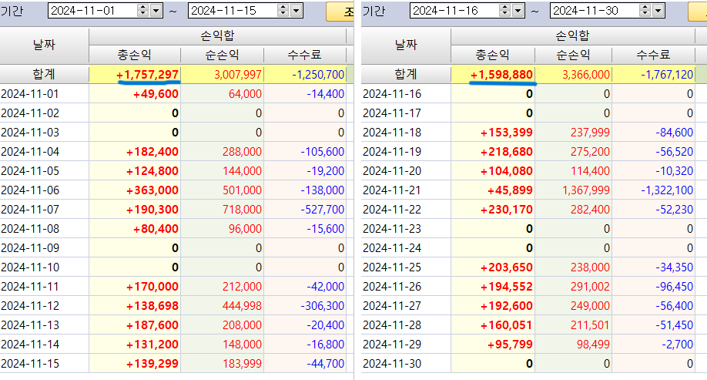Click the 수수료 column header in the left table
707x380 pixels.
tap(305, 55)
